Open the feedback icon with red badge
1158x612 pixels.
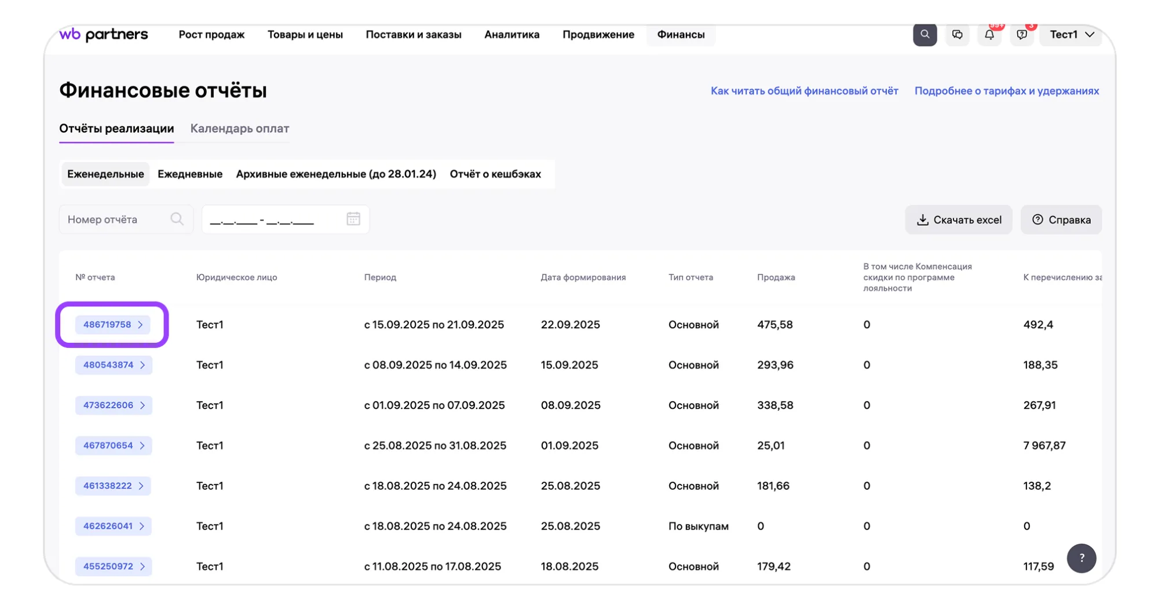(x=1022, y=35)
